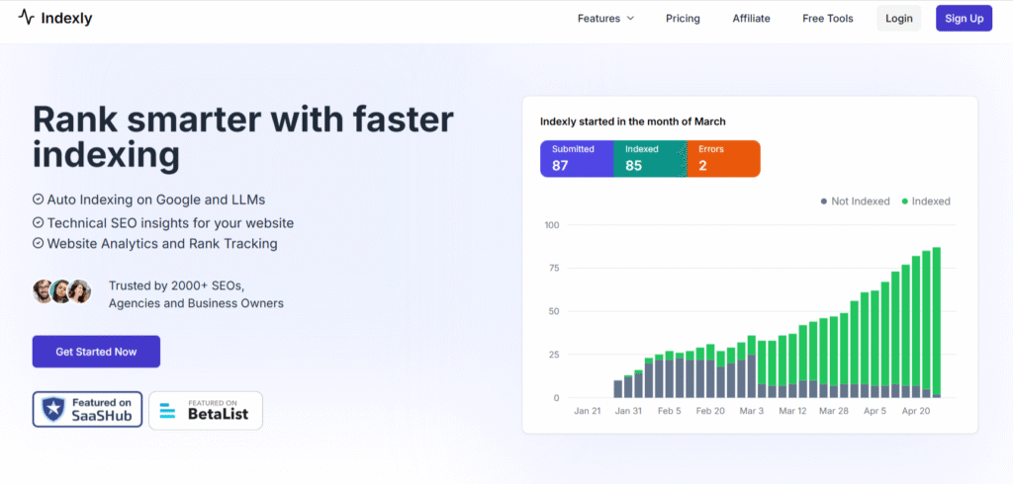Click the Indexly pulse logo icon
The height and width of the screenshot is (484, 1013).
click(x=26, y=18)
